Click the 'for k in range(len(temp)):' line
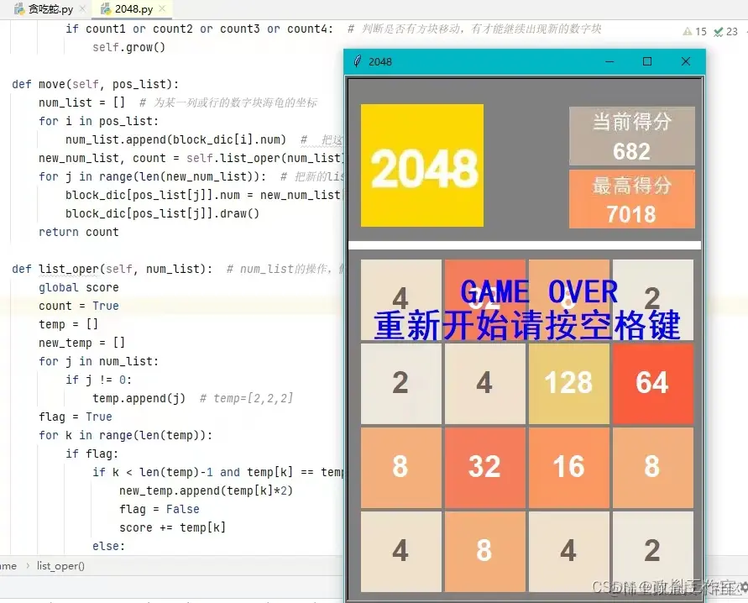The height and width of the screenshot is (603, 748). coord(125,435)
